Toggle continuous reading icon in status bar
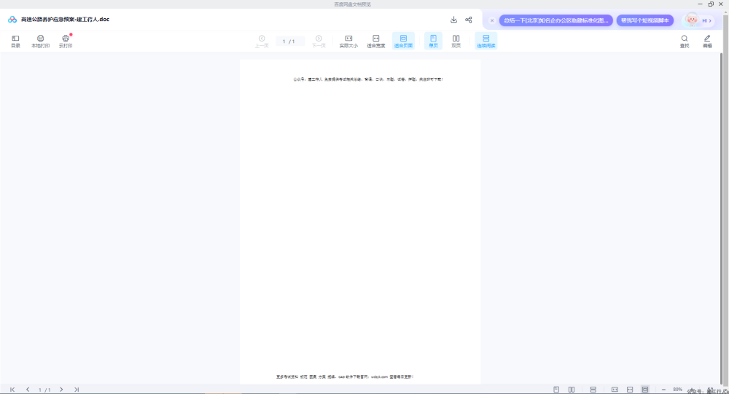 593,390
